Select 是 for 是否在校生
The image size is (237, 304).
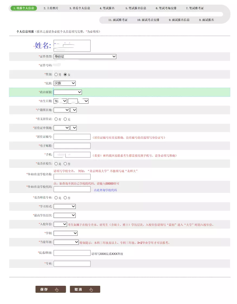[56, 164]
